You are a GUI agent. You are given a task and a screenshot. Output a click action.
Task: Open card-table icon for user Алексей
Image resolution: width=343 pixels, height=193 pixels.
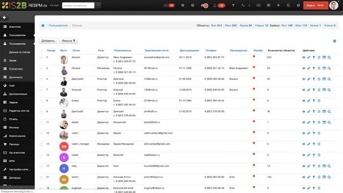click(324, 90)
